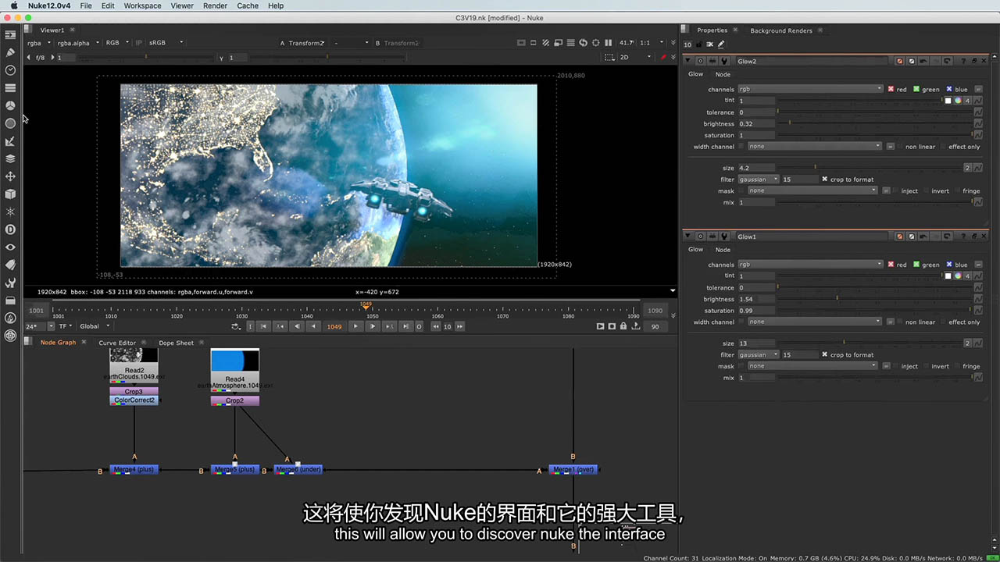The image size is (1000, 562).
Task: Open Glow2 filter gaussian dropdown
Action: coord(759,180)
